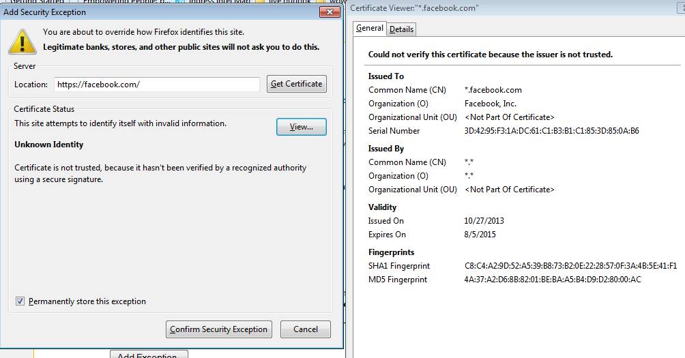Click the Issued To common name *.facebook.com
The width and height of the screenshot is (685, 358).
coord(493,90)
